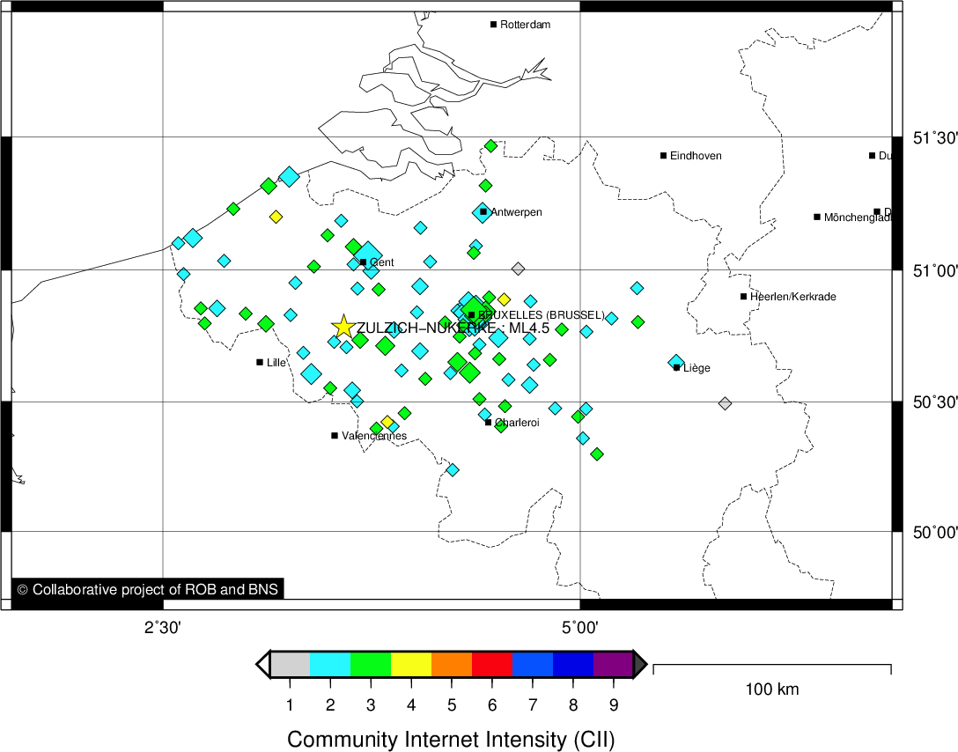
Task: Click the yellow epicenter star at Zulzich-Nukerke
Action: tap(343, 327)
